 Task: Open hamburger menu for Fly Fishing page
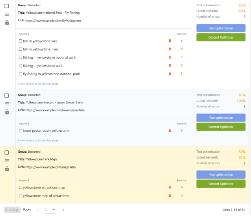(7, 15)
